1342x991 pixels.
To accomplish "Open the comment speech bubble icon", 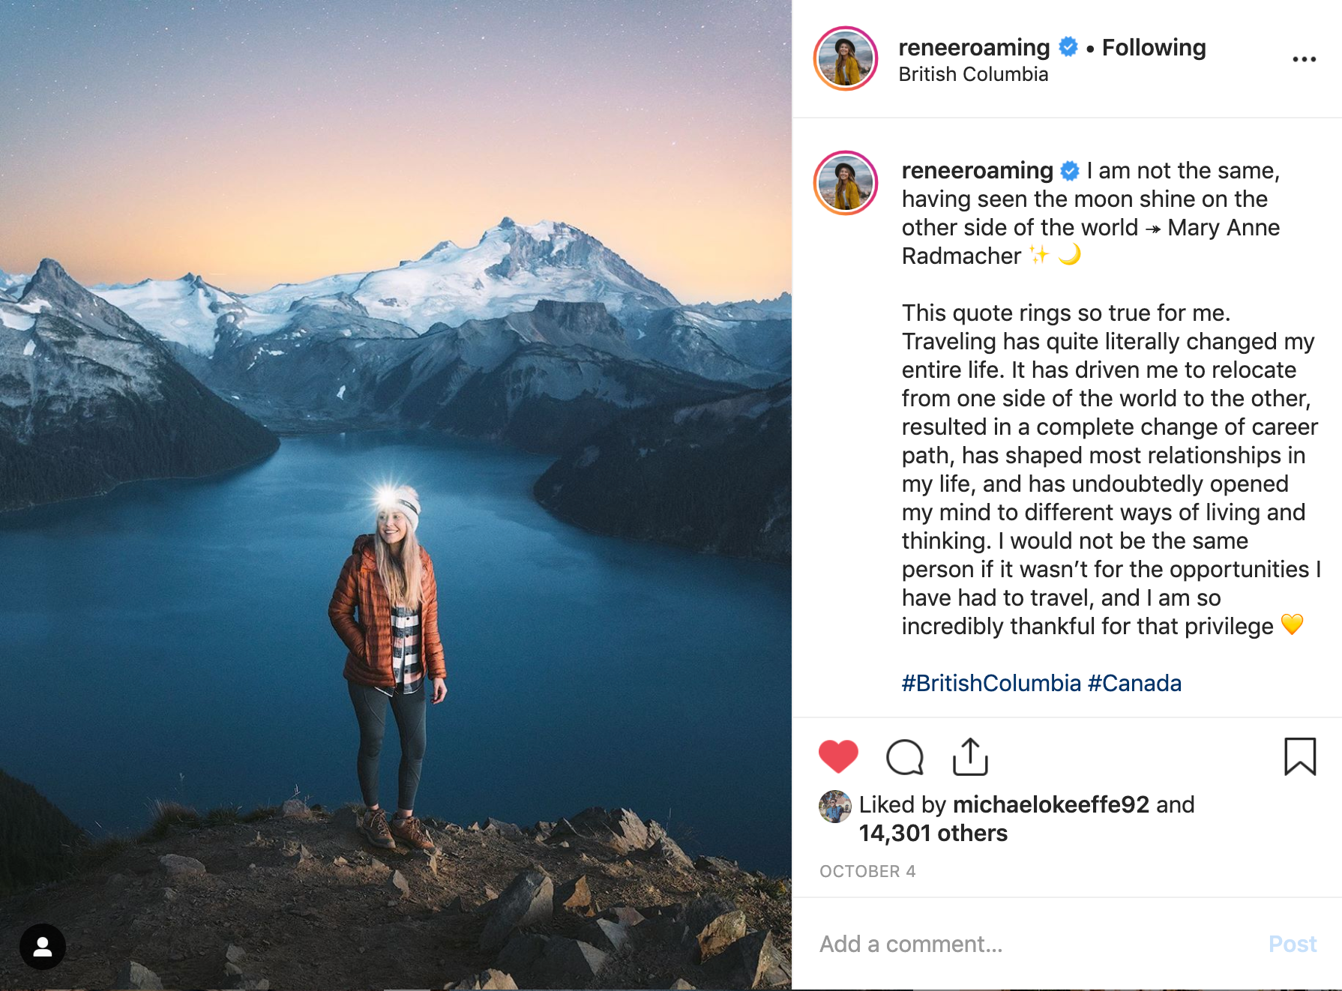I will tap(904, 756).
